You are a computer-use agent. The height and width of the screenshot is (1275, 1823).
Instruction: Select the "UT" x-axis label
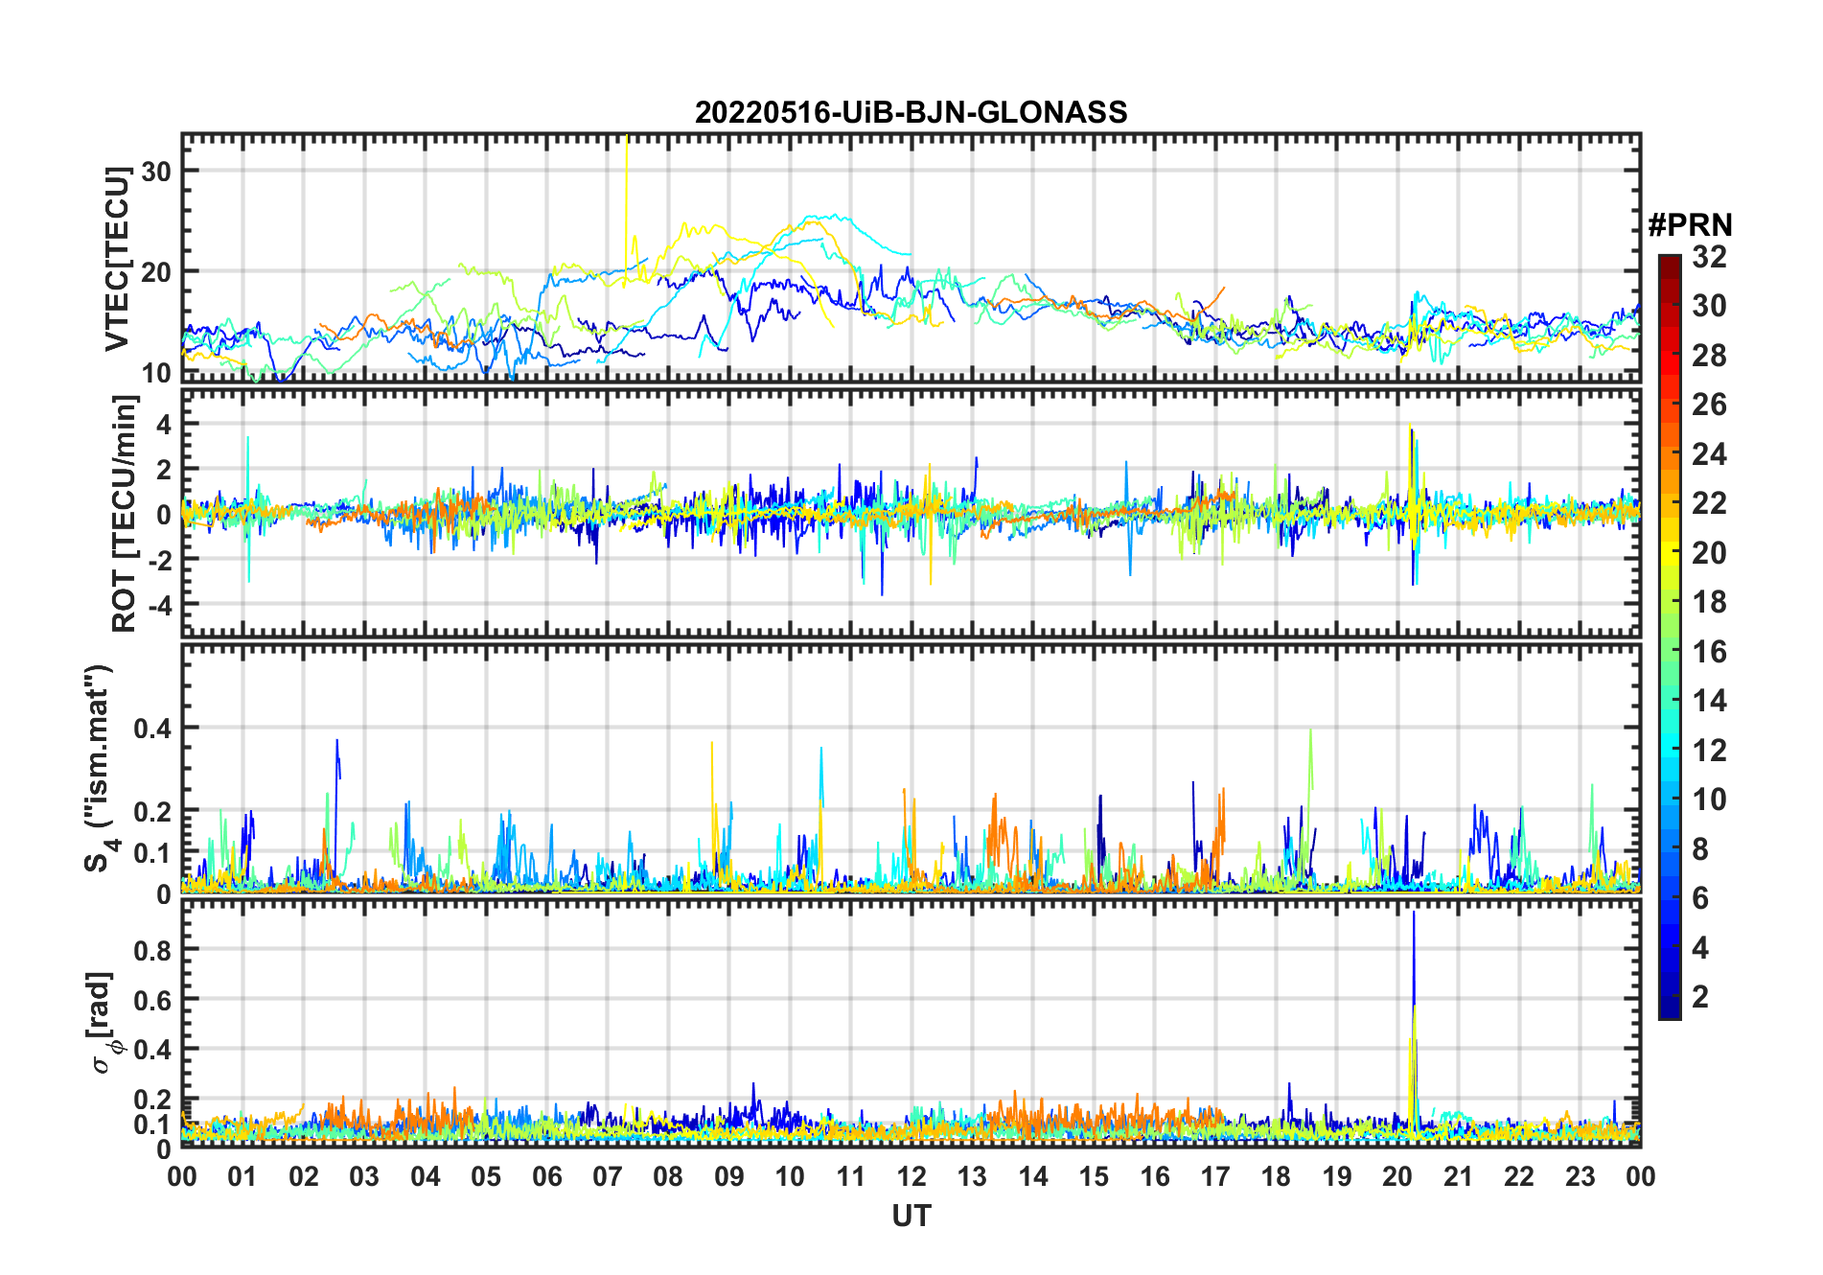911,1216
